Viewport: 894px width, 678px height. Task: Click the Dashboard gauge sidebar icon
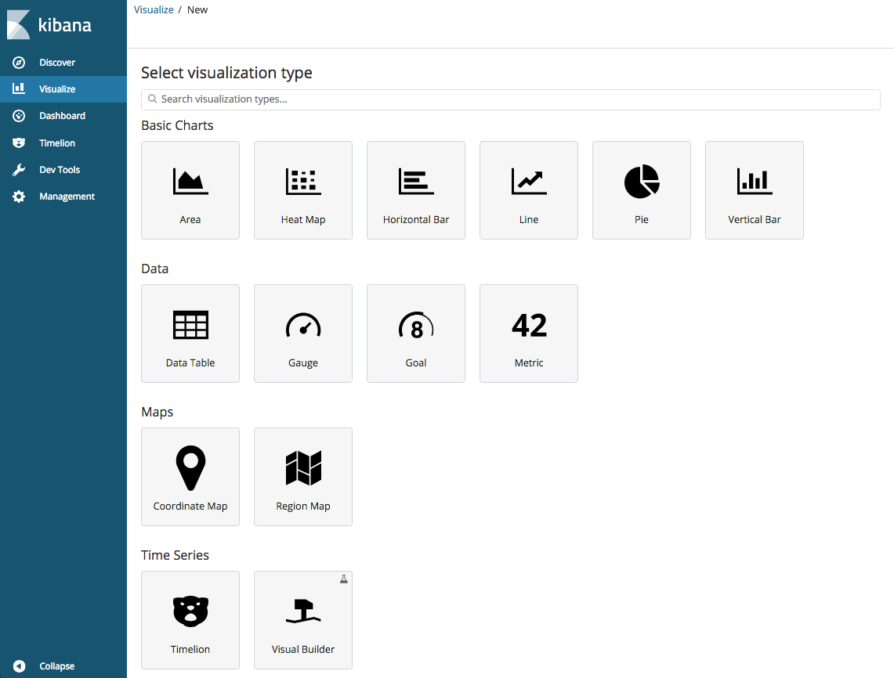[x=19, y=116]
